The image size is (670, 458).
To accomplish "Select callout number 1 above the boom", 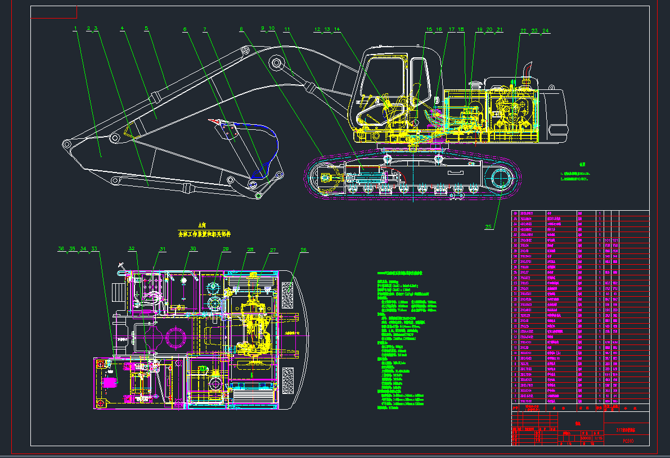I will click(75, 29).
